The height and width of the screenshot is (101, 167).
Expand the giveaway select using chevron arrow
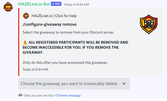click(x=124, y=84)
